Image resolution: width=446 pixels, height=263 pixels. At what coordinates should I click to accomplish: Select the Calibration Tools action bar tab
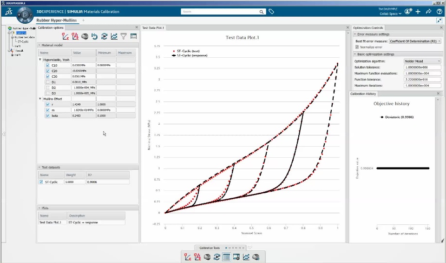[210, 248]
